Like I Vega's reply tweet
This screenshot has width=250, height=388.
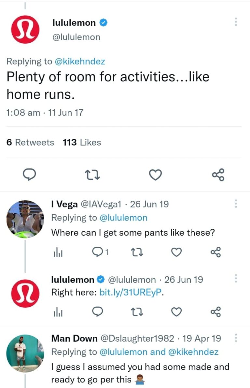pos(176,252)
